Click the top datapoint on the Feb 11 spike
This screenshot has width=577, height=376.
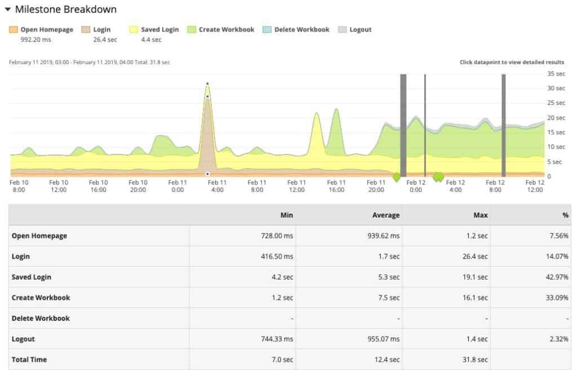[207, 83]
